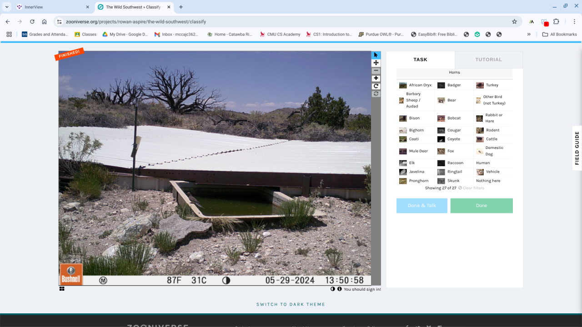Open subject metadata info icon
The height and width of the screenshot is (327, 582).
(x=339, y=289)
